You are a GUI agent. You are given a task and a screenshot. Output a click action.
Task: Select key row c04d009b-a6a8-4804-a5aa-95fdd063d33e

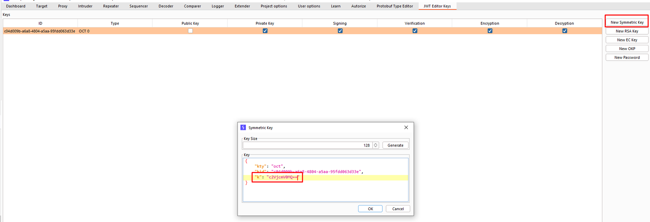(302, 31)
